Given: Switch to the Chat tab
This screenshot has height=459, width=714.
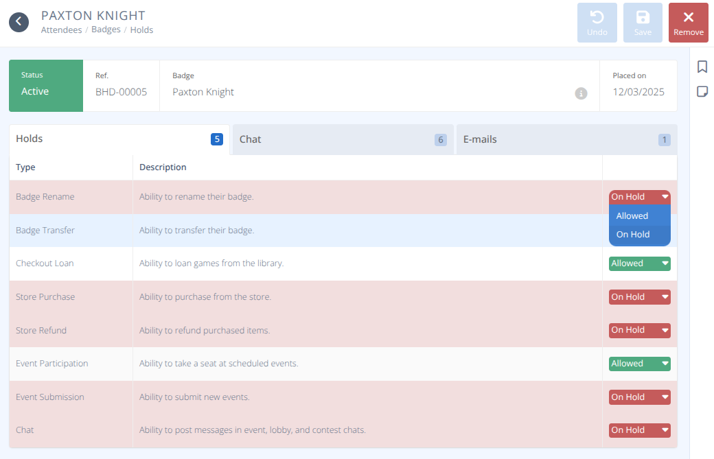Looking at the screenshot, I should click(343, 139).
